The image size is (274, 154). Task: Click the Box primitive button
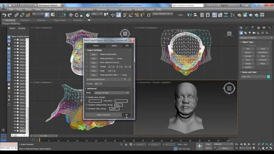[x=248, y=49]
